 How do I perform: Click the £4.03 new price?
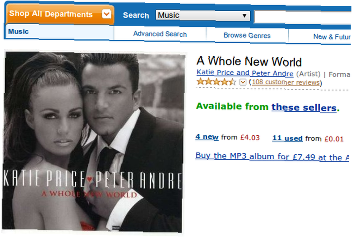pos(250,137)
